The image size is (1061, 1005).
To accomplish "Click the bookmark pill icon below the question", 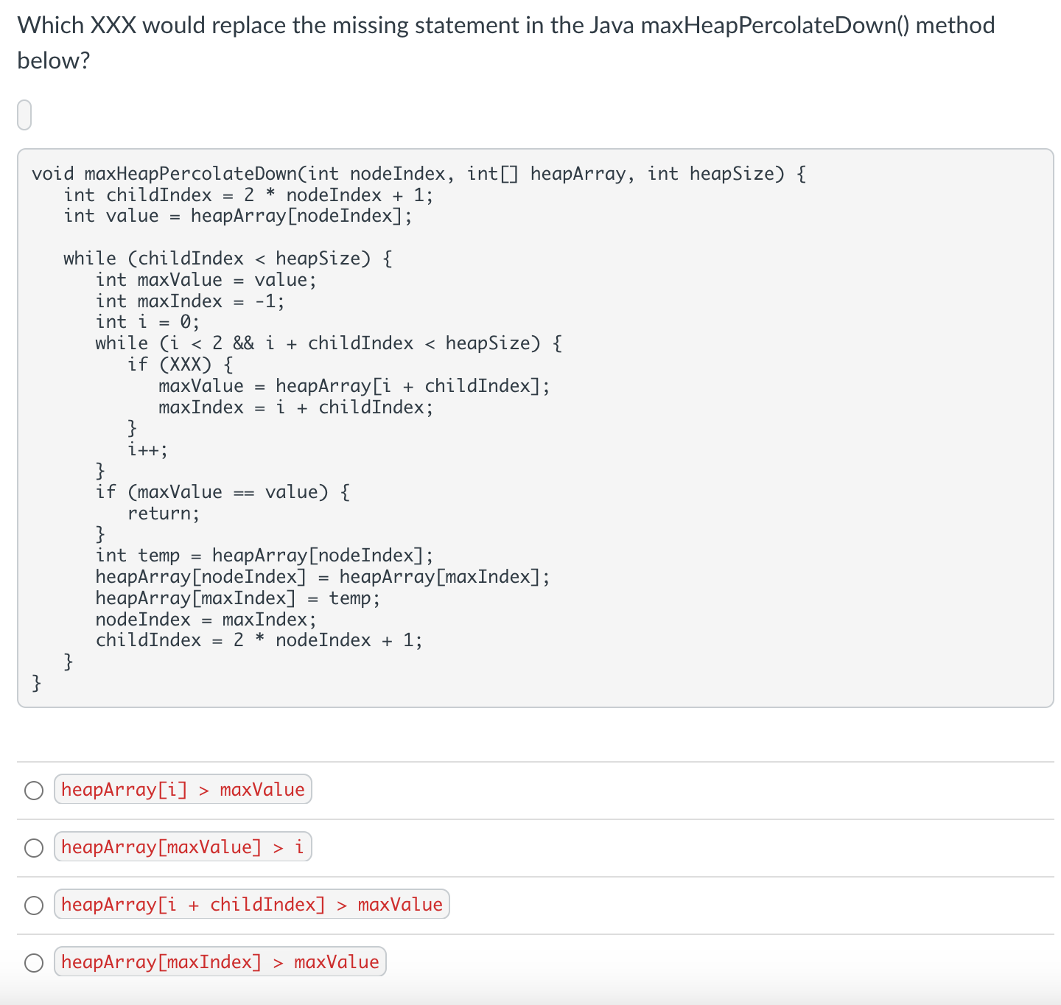I will [24, 114].
